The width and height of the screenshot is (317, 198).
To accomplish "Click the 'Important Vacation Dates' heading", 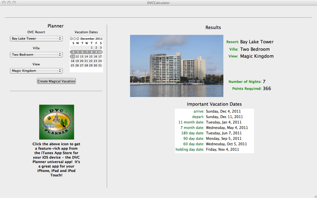I will 214,104.
